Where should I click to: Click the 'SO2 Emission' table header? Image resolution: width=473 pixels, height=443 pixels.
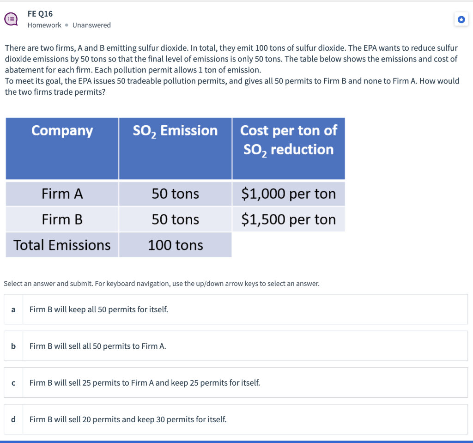175,149
